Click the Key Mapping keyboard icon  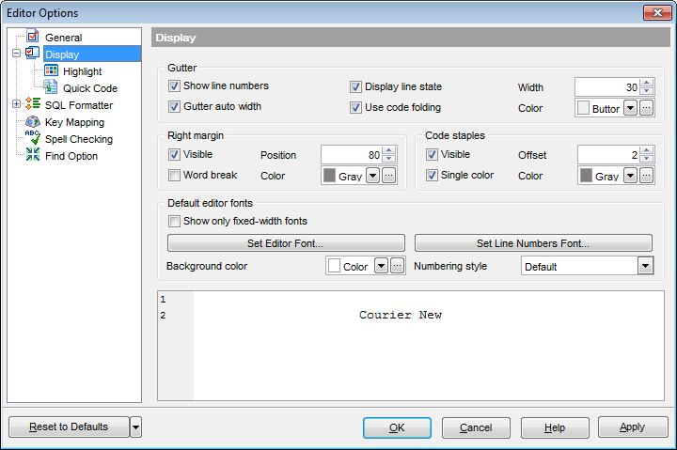[33, 122]
